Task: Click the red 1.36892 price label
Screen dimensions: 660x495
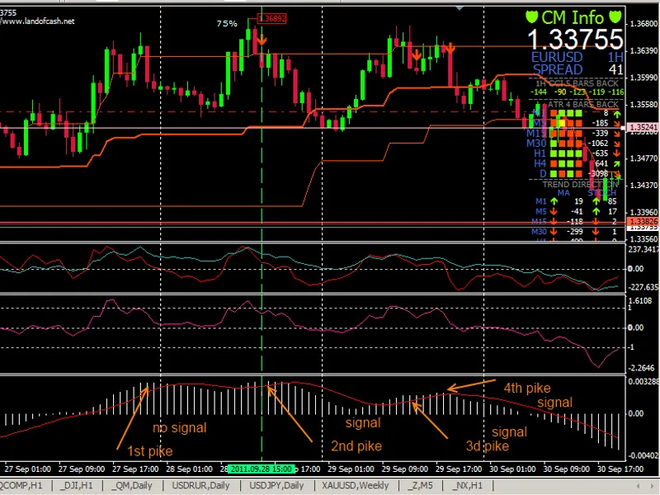Action: (272, 18)
